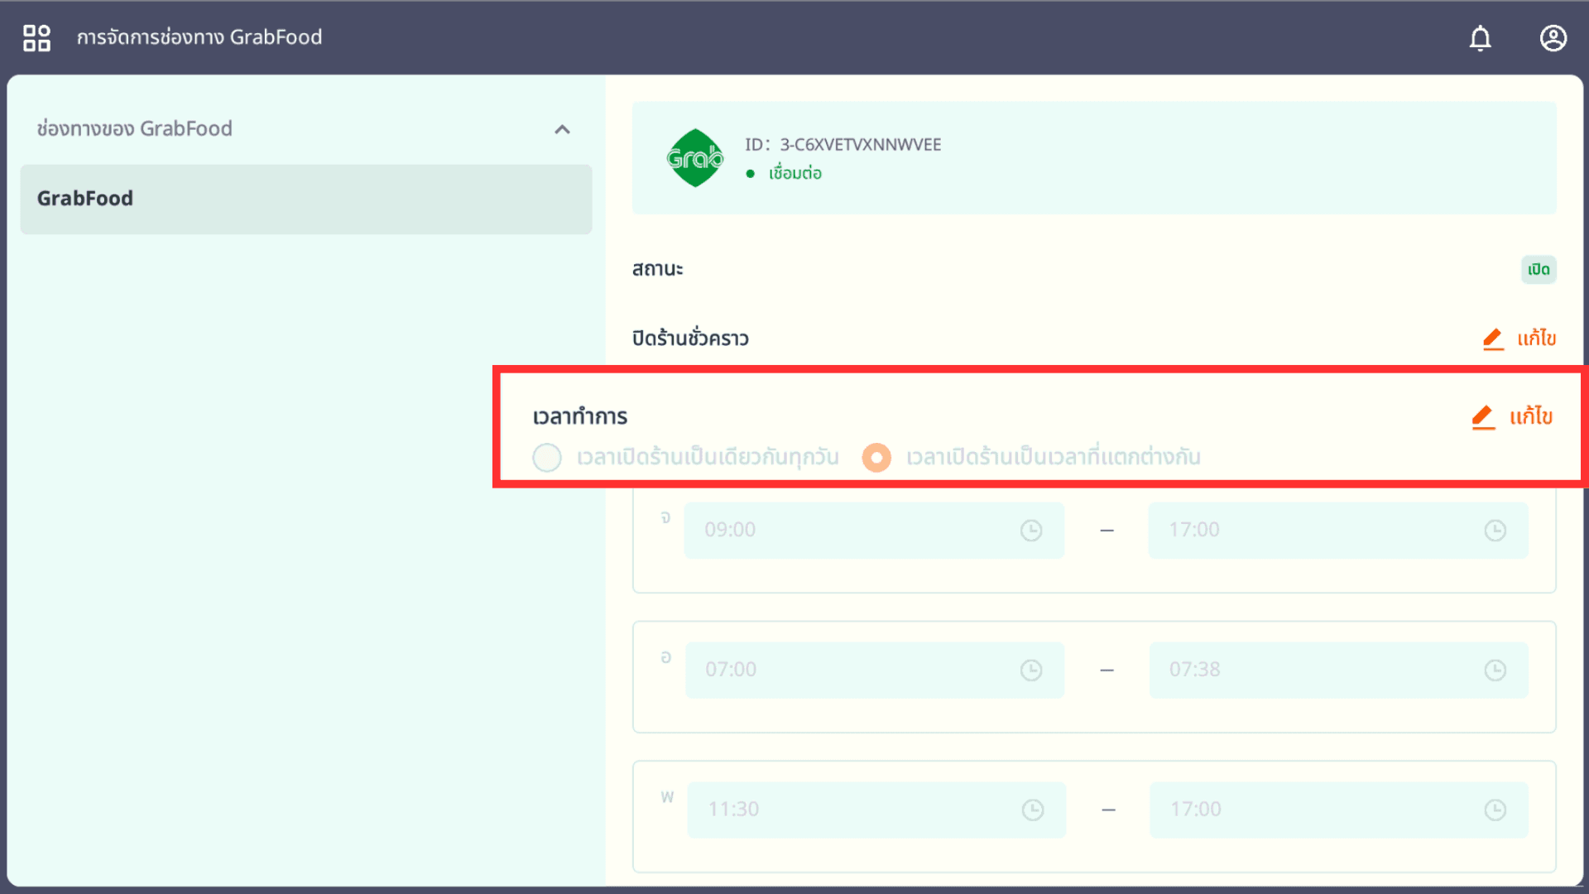Select different opening hours per day option
Viewport: 1589px width, 894px height.
tap(876, 457)
